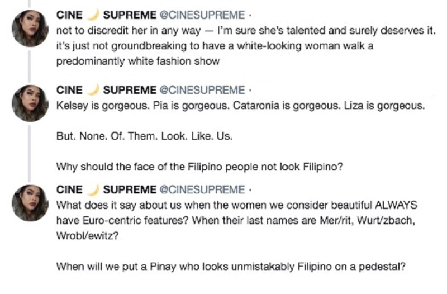Click the thread line between the 'not to discredit' and 'Kelsey' avatars

click(x=30, y=66)
